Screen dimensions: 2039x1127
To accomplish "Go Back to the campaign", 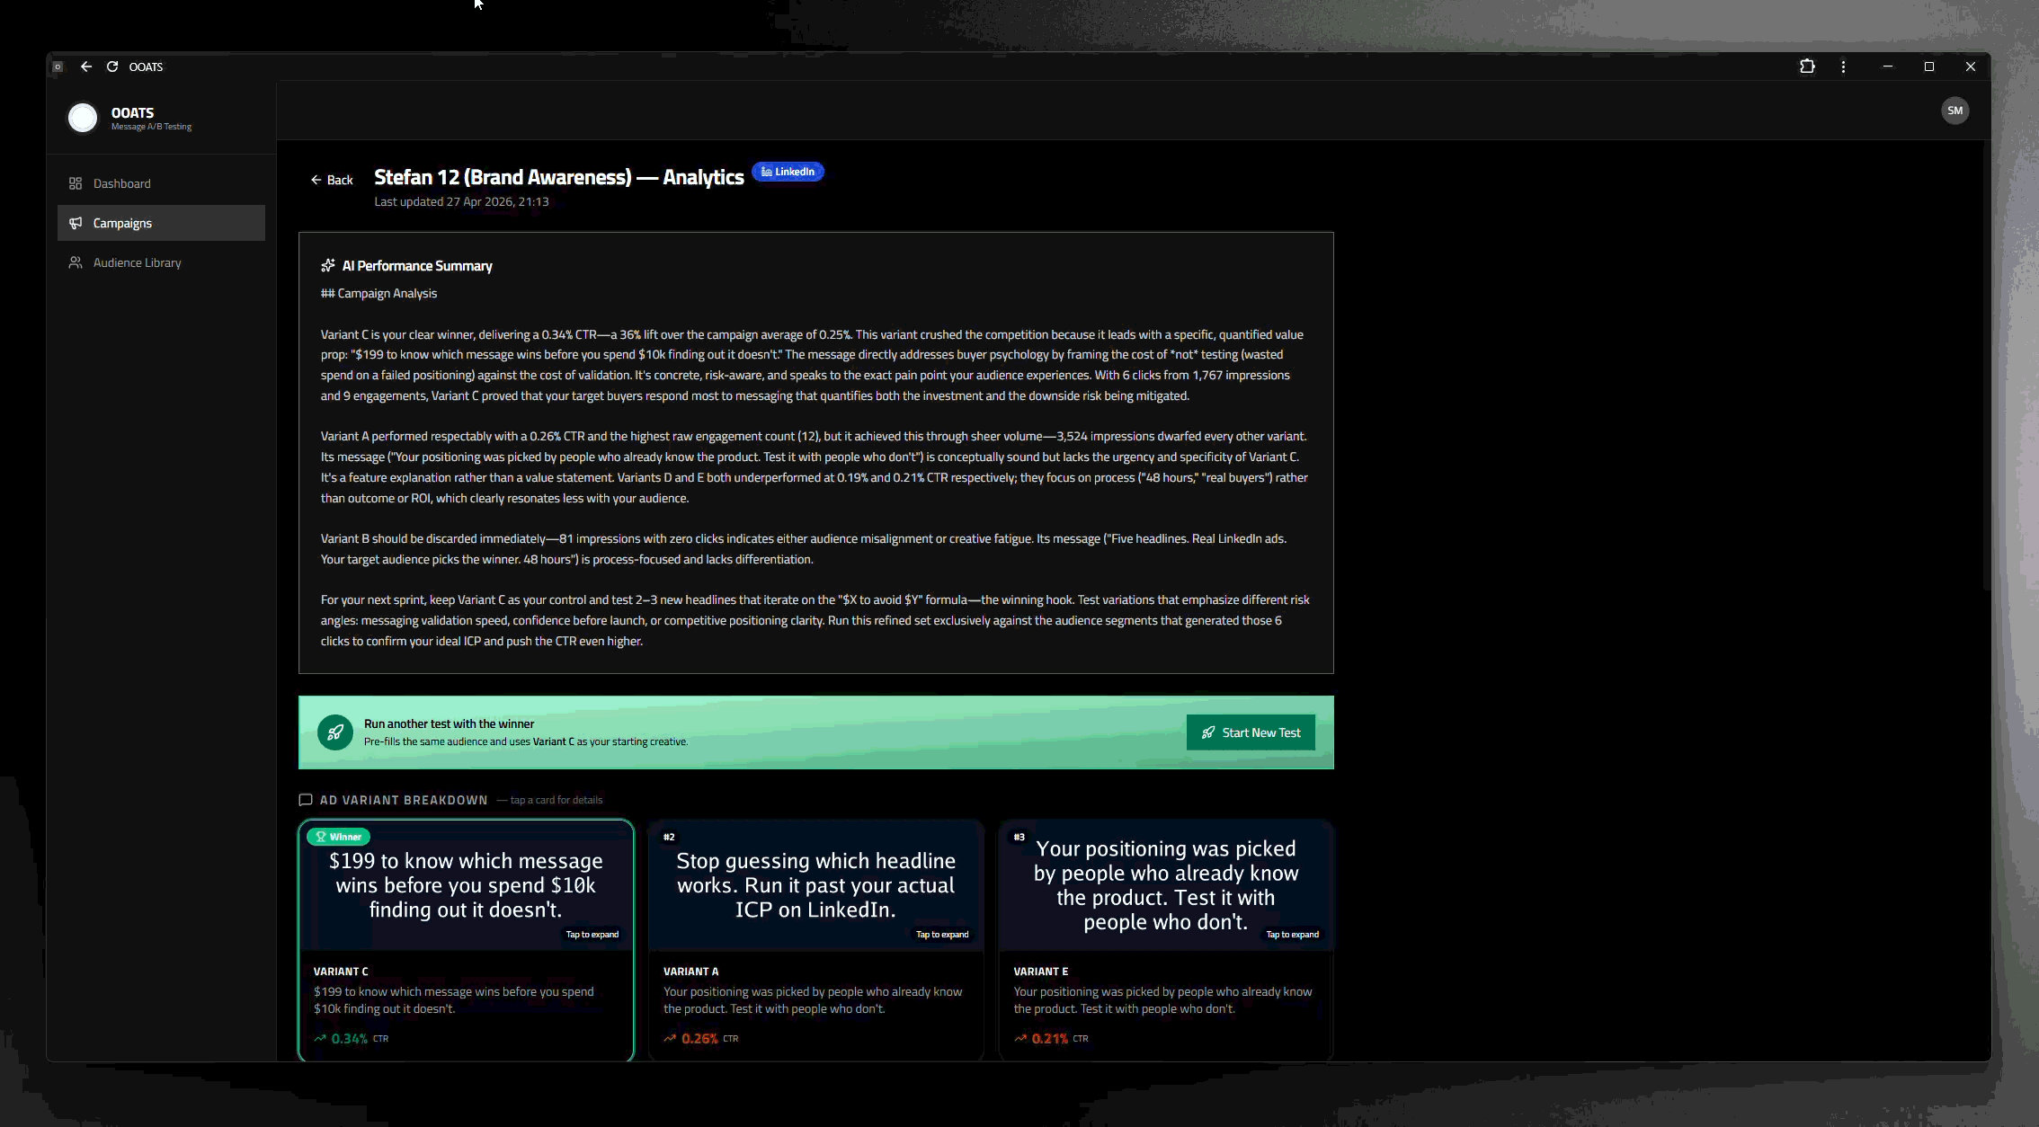I will pos(332,180).
